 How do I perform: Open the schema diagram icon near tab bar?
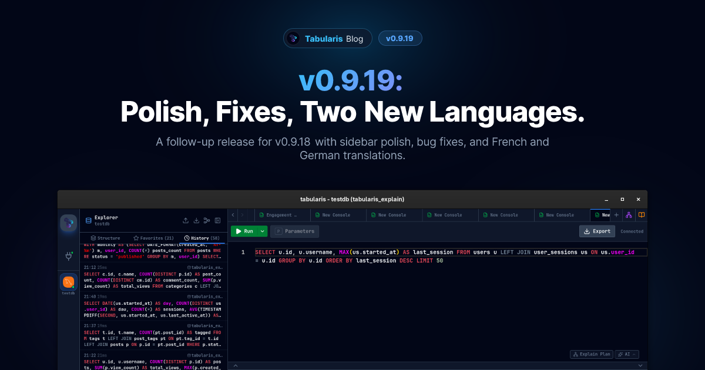point(628,214)
